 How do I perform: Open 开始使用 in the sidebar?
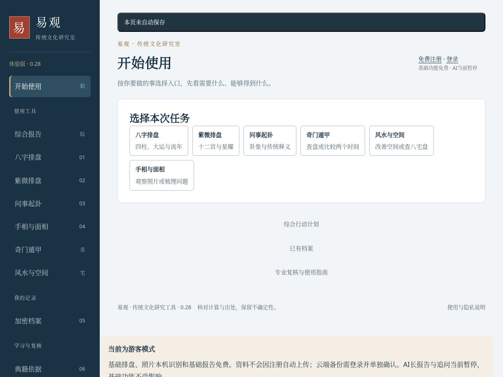coord(50,86)
